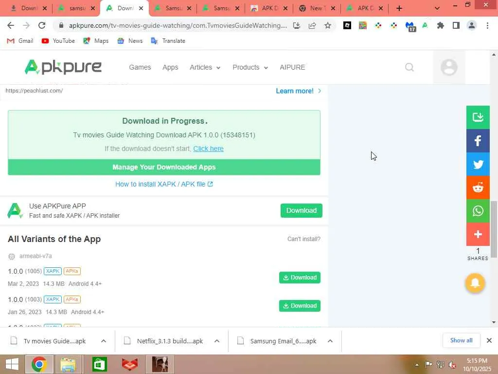
Task: Open the tab search chevron
Action: click(x=437, y=8)
